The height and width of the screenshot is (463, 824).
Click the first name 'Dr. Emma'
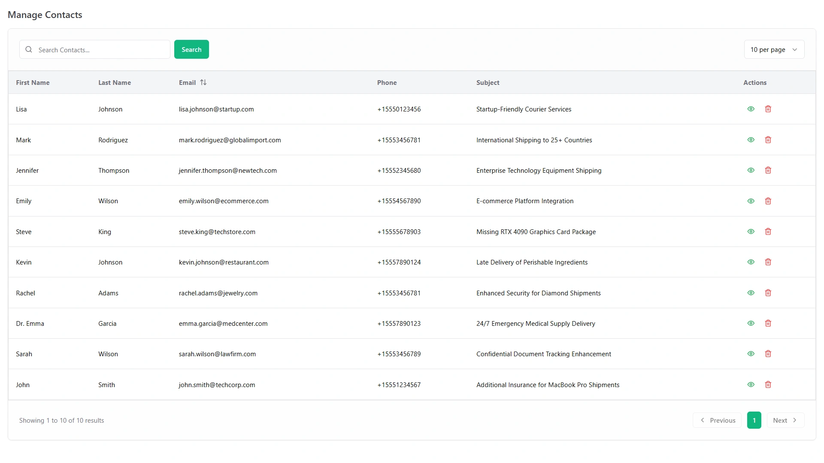(x=30, y=324)
